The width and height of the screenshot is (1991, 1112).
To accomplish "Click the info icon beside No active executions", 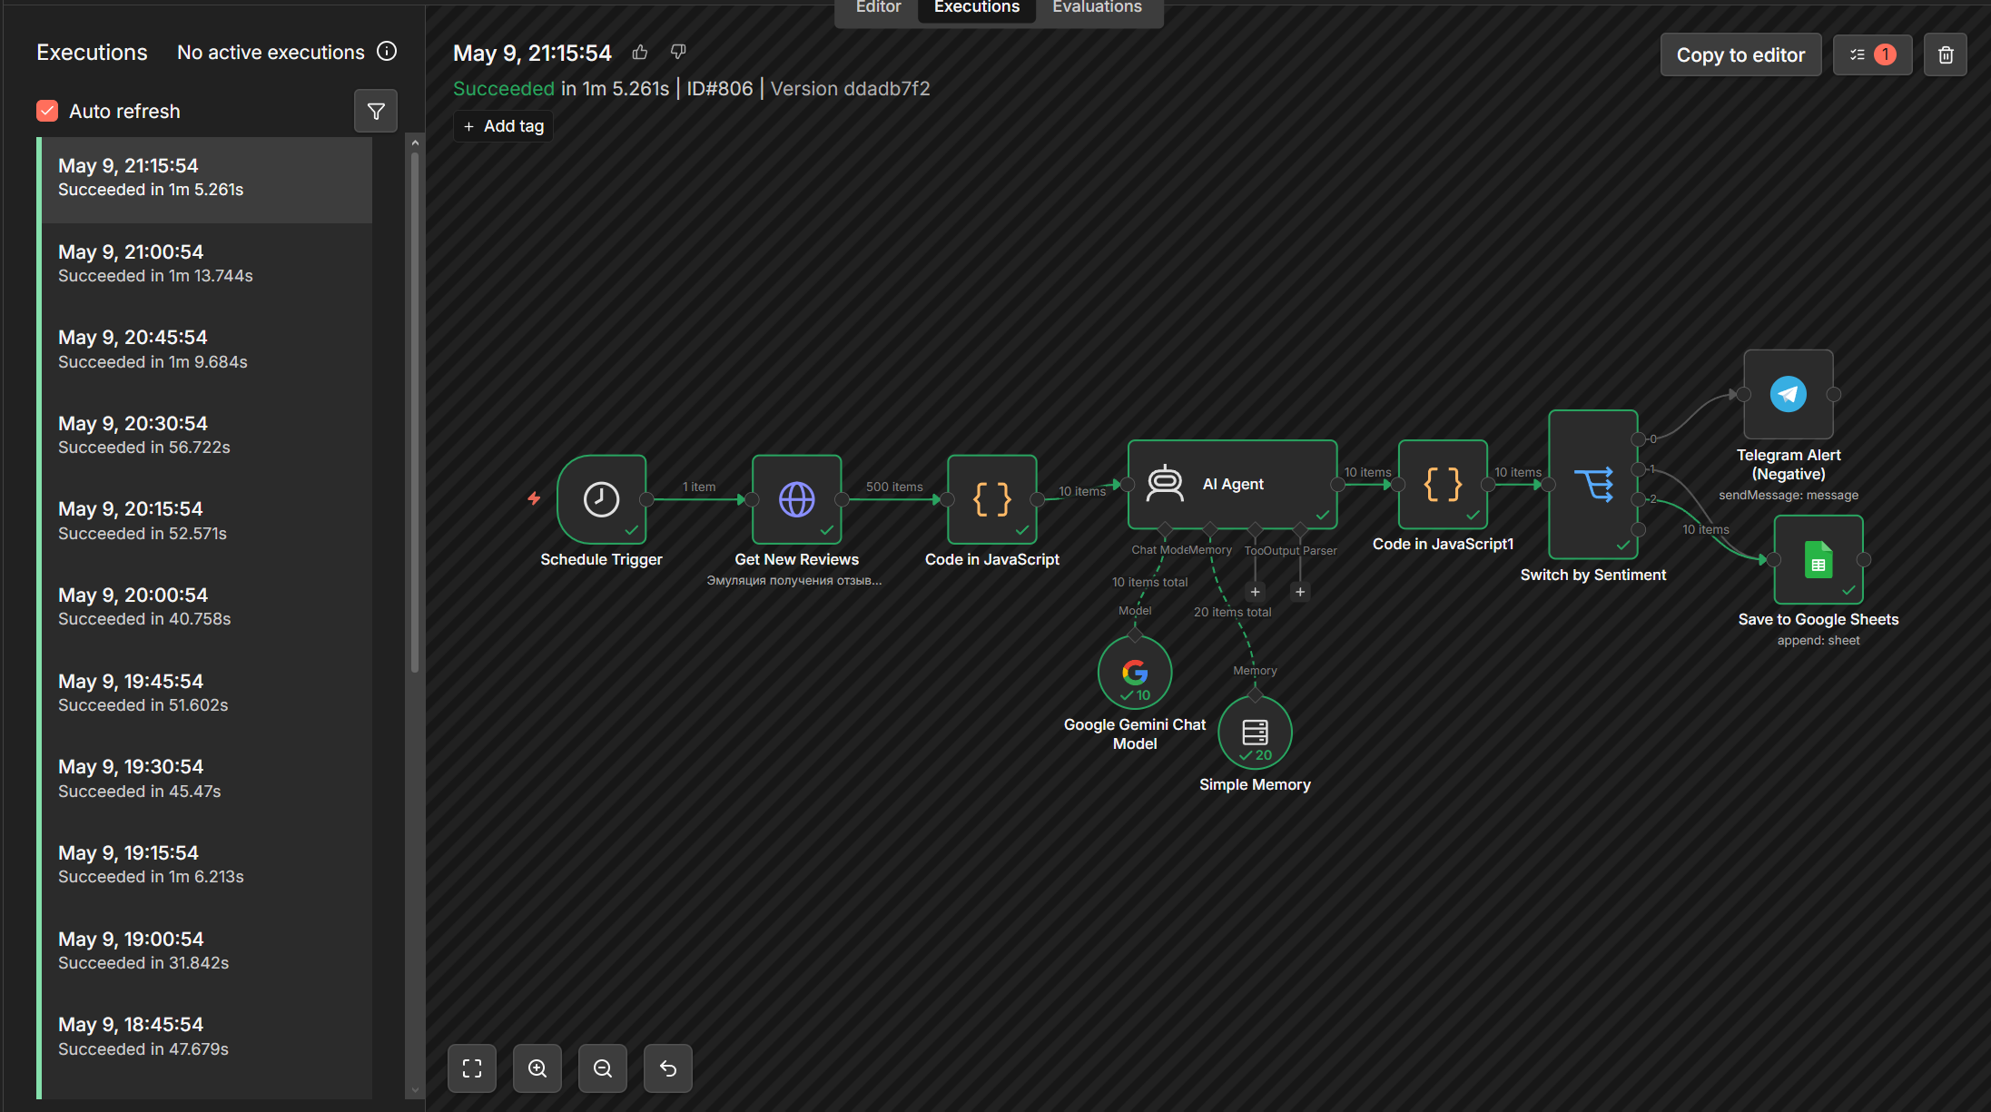I will pyautogui.click(x=387, y=52).
